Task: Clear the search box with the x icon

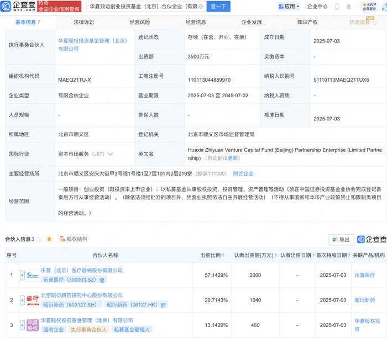Action: tap(201, 7)
